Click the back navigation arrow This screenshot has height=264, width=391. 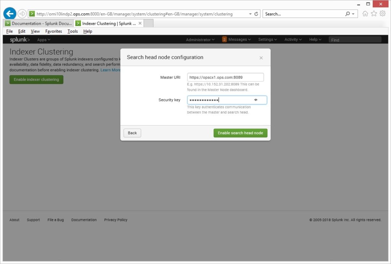(9, 13)
